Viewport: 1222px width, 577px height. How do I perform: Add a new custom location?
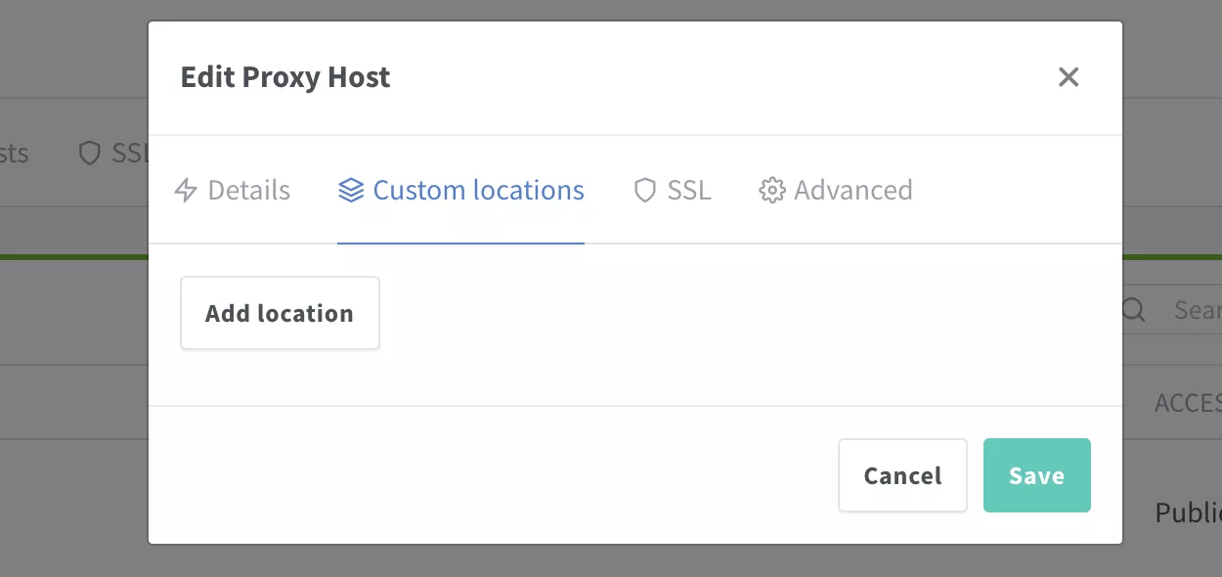pyautogui.click(x=280, y=313)
